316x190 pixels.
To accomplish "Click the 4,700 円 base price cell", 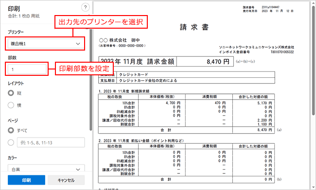I will click(173, 103).
